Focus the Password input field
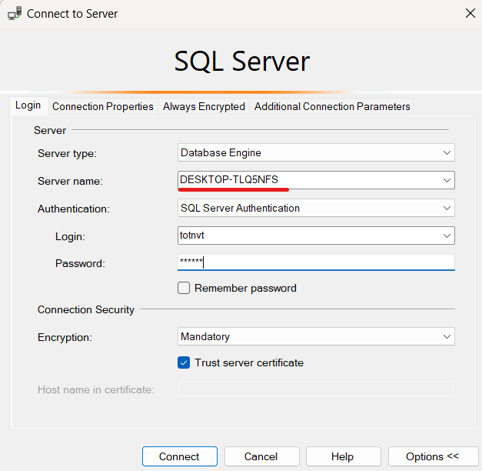Image resolution: width=482 pixels, height=471 pixels. [x=316, y=262]
